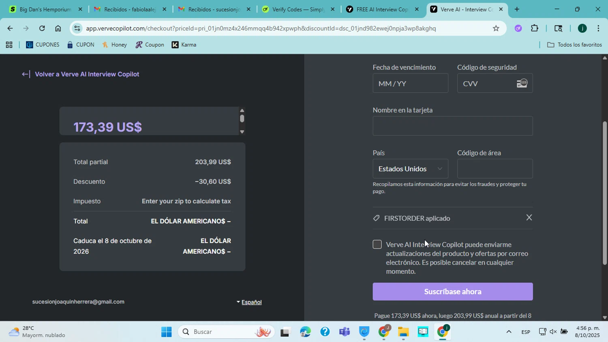
Task: Click the FIRSTORDER aplicado coupon text
Action: [417, 218]
